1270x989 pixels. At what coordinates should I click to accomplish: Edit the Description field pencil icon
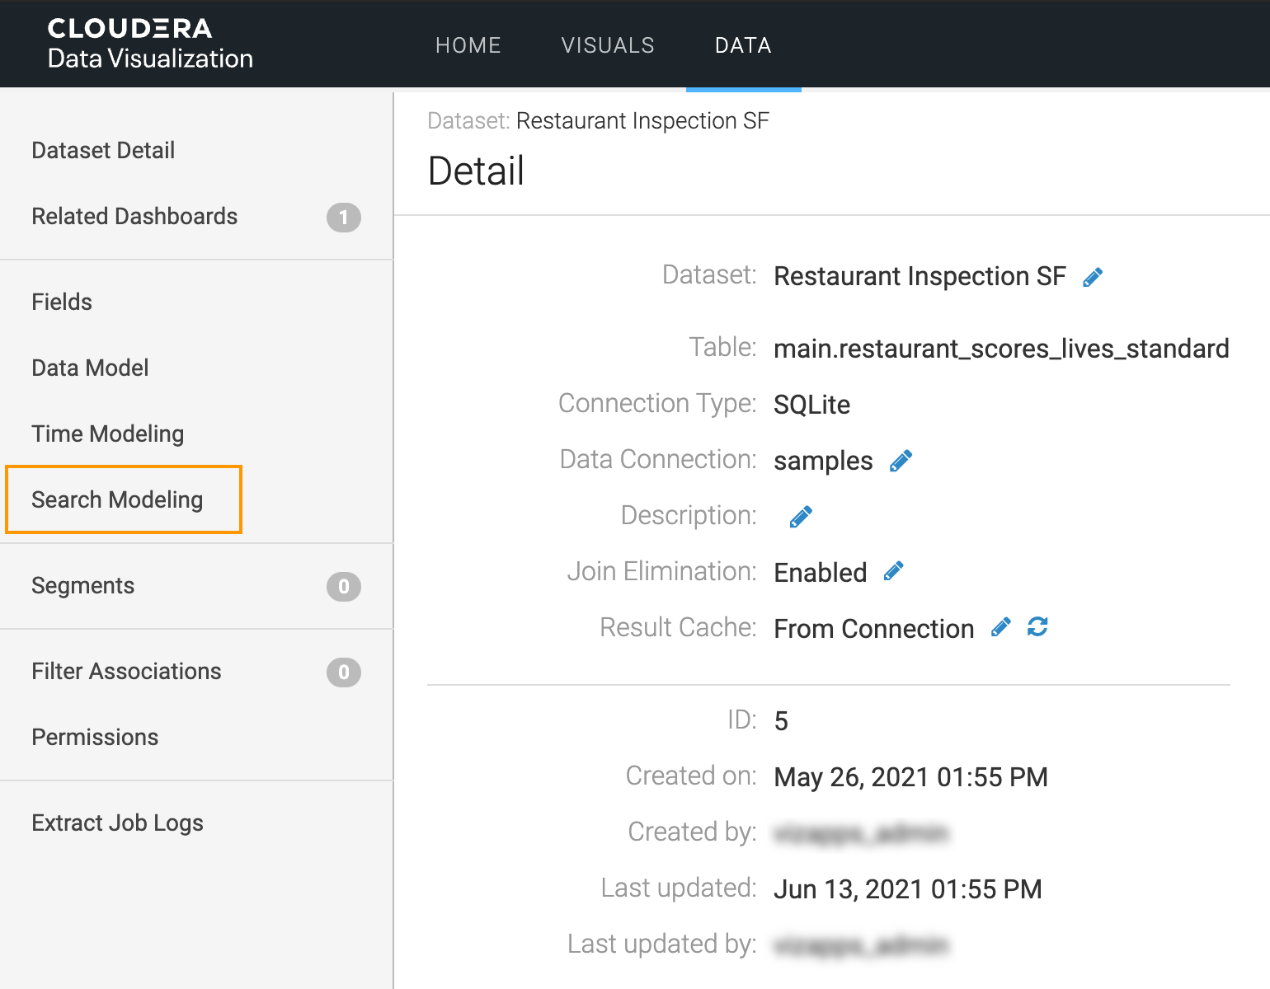coord(801,517)
